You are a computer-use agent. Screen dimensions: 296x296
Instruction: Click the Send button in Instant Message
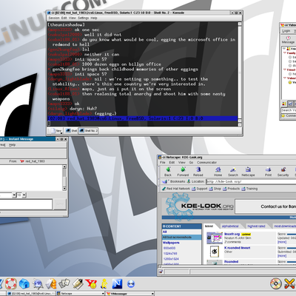(x=60, y=204)
